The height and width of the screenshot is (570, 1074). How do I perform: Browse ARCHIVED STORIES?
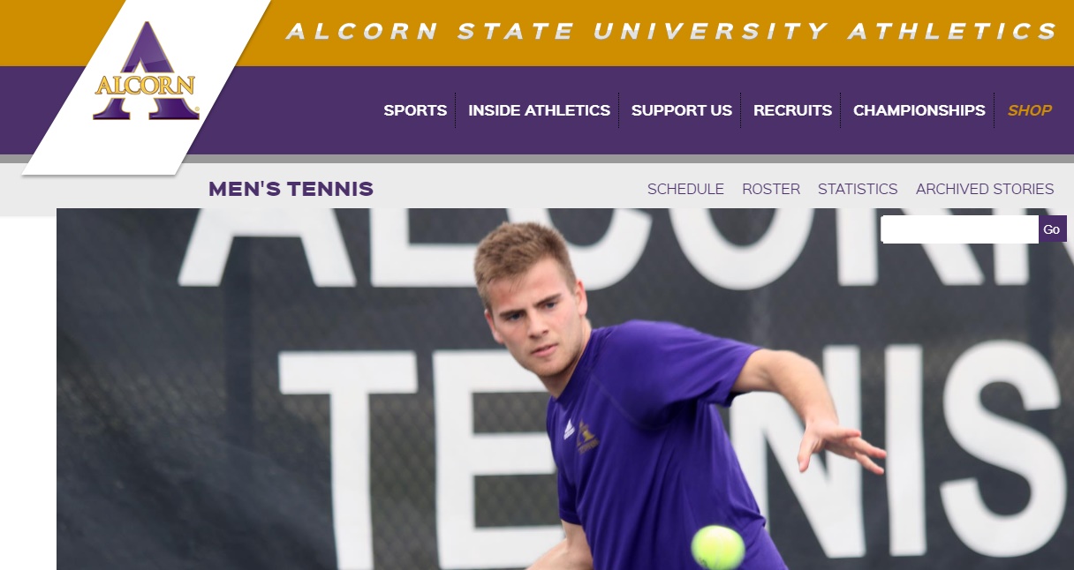point(985,189)
